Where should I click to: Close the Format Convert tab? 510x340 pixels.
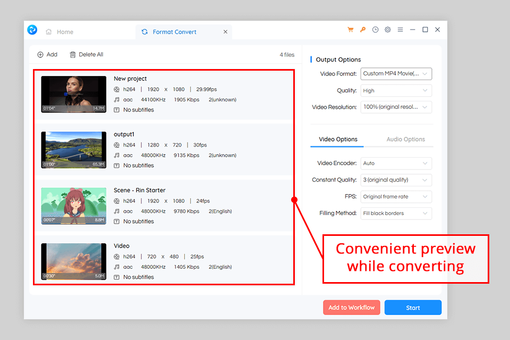225,32
